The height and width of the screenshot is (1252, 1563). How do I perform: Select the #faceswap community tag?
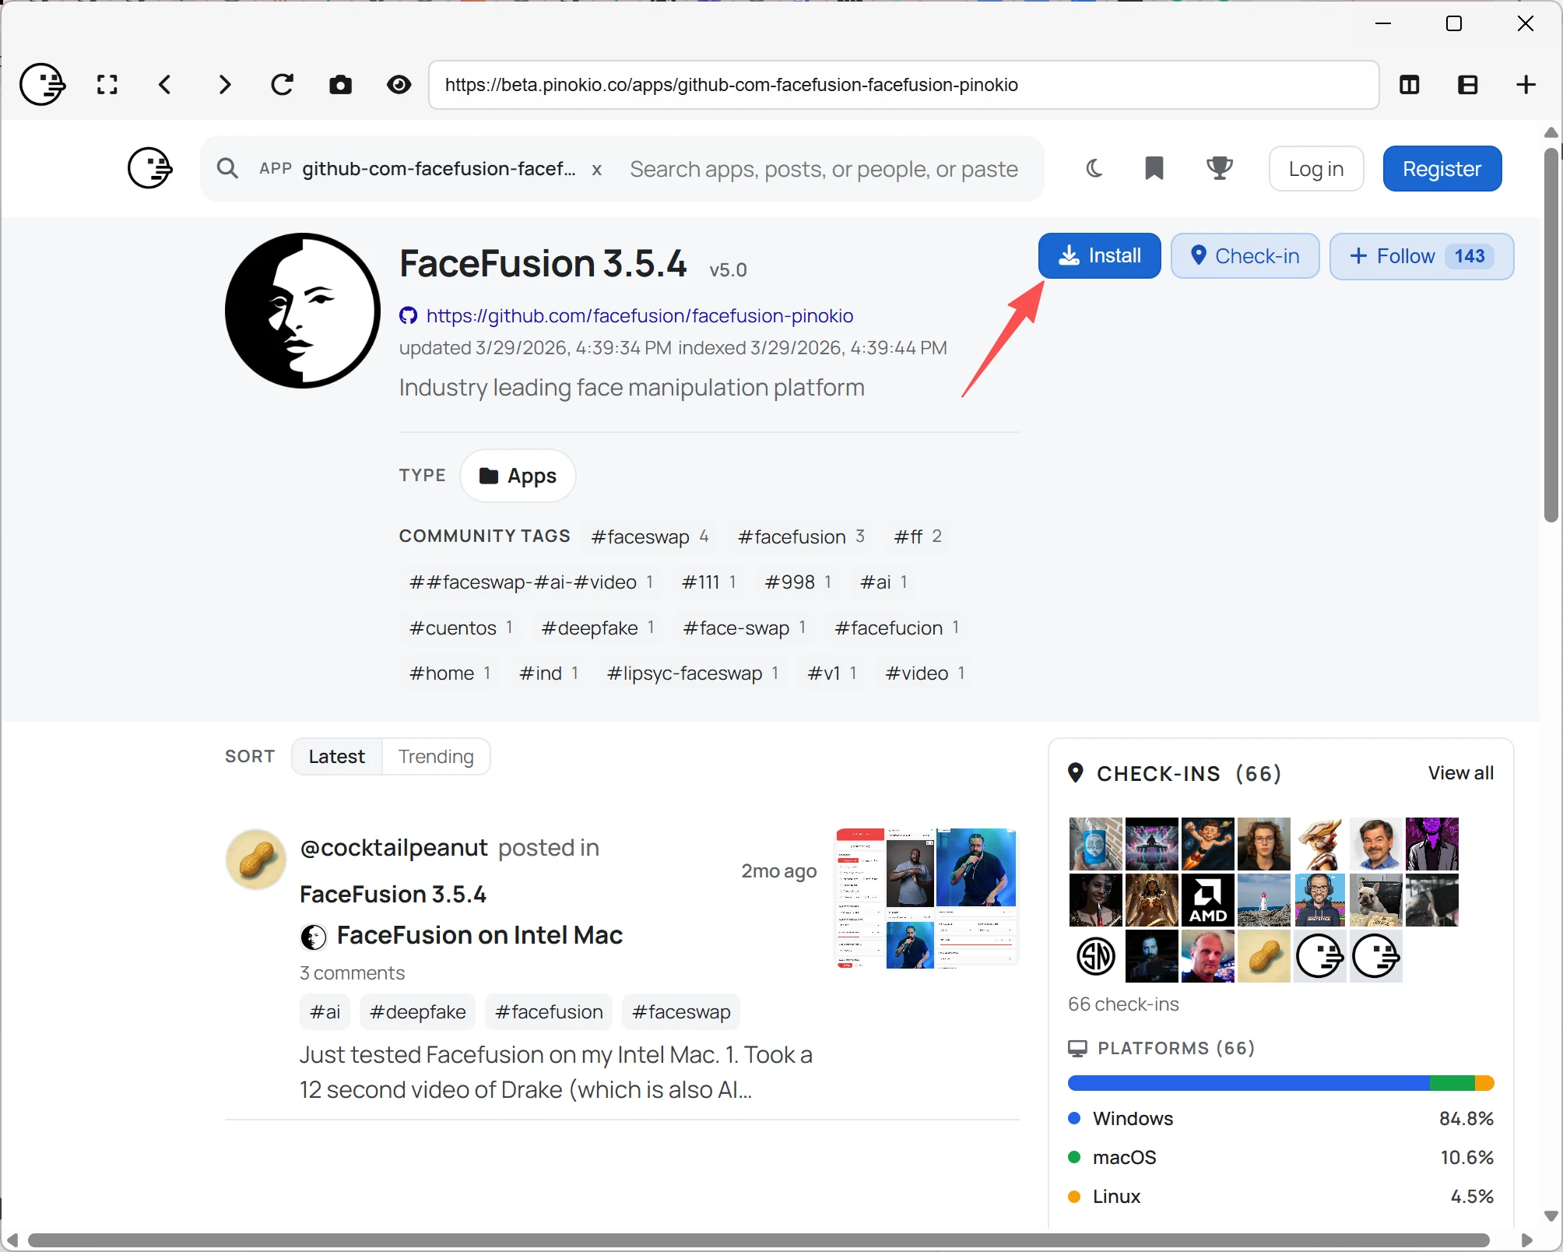pyautogui.click(x=650, y=536)
